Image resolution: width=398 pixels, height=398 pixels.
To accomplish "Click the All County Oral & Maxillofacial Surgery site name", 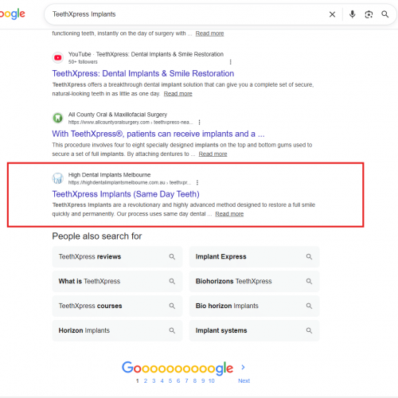I will tap(118, 115).
